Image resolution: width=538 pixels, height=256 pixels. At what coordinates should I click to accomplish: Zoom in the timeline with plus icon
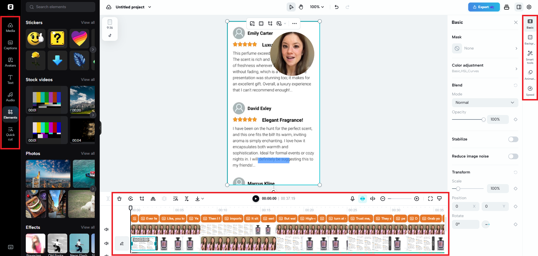pyautogui.click(x=417, y=199)
